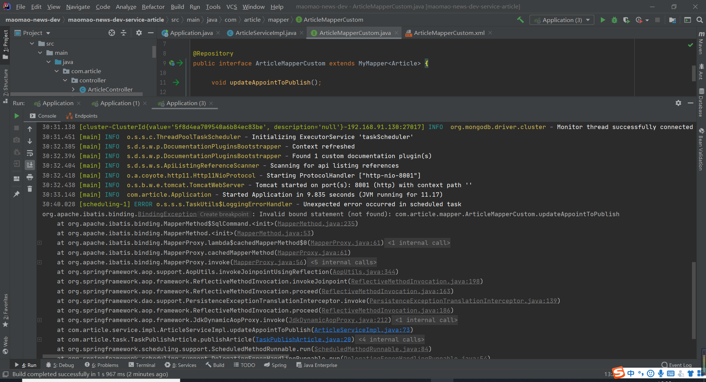Click the Clear All trash icon in console
The image size is (706, 382).
[x=30, y=189]
